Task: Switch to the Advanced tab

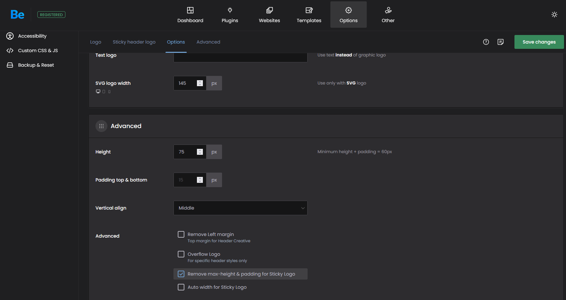Action: (x=208, y=42)
